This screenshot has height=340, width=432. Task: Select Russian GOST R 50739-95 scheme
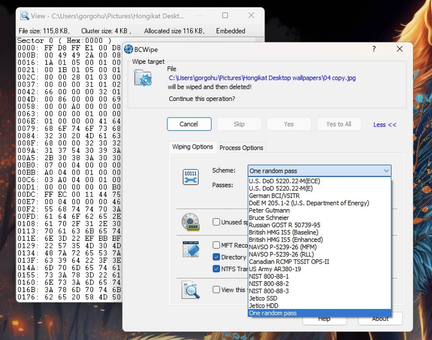tap(319, 225)
